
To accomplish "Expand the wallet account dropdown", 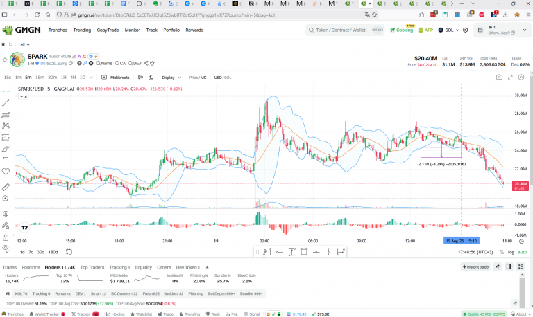I will point(525,30).
